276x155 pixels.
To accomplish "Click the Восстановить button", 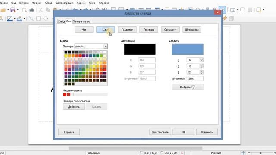I will click(x=160, y=132).
